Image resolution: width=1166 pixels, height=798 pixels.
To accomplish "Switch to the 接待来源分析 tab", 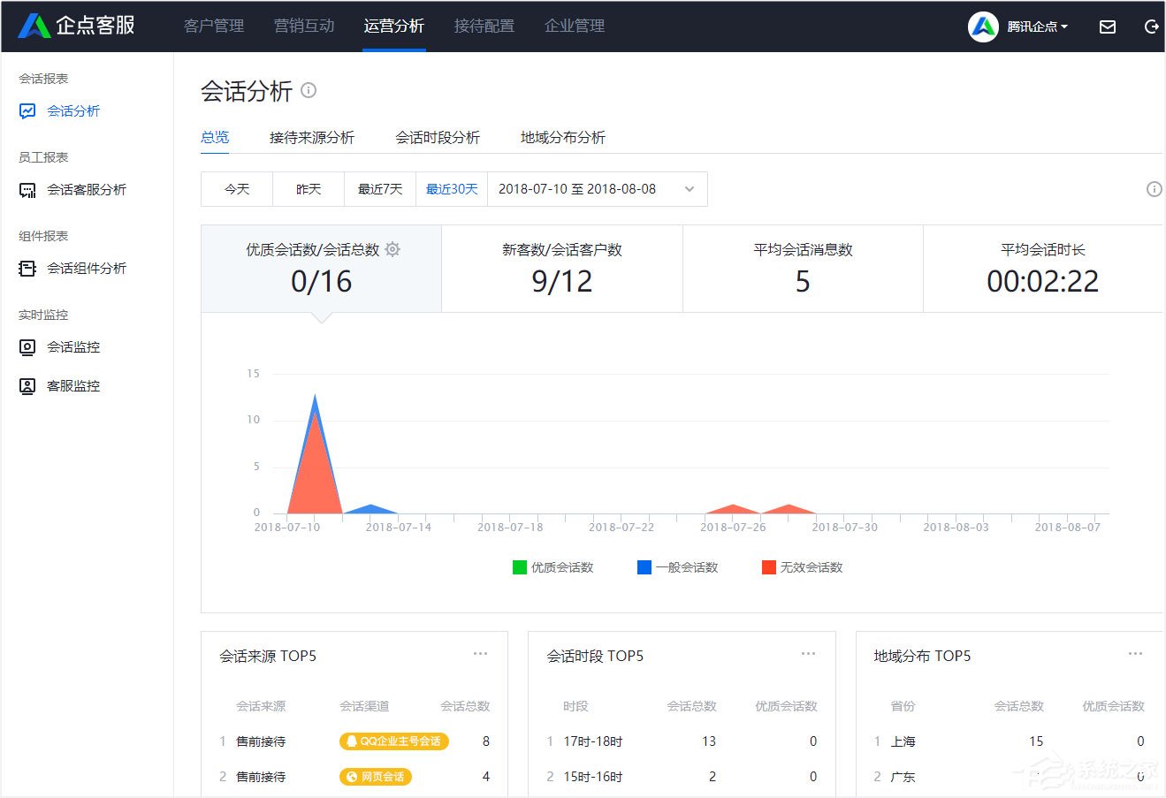I will [310, 137].
